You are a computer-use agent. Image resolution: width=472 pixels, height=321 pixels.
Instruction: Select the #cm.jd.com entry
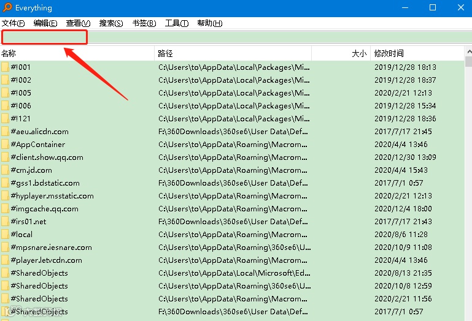click(x=31, y=170)
